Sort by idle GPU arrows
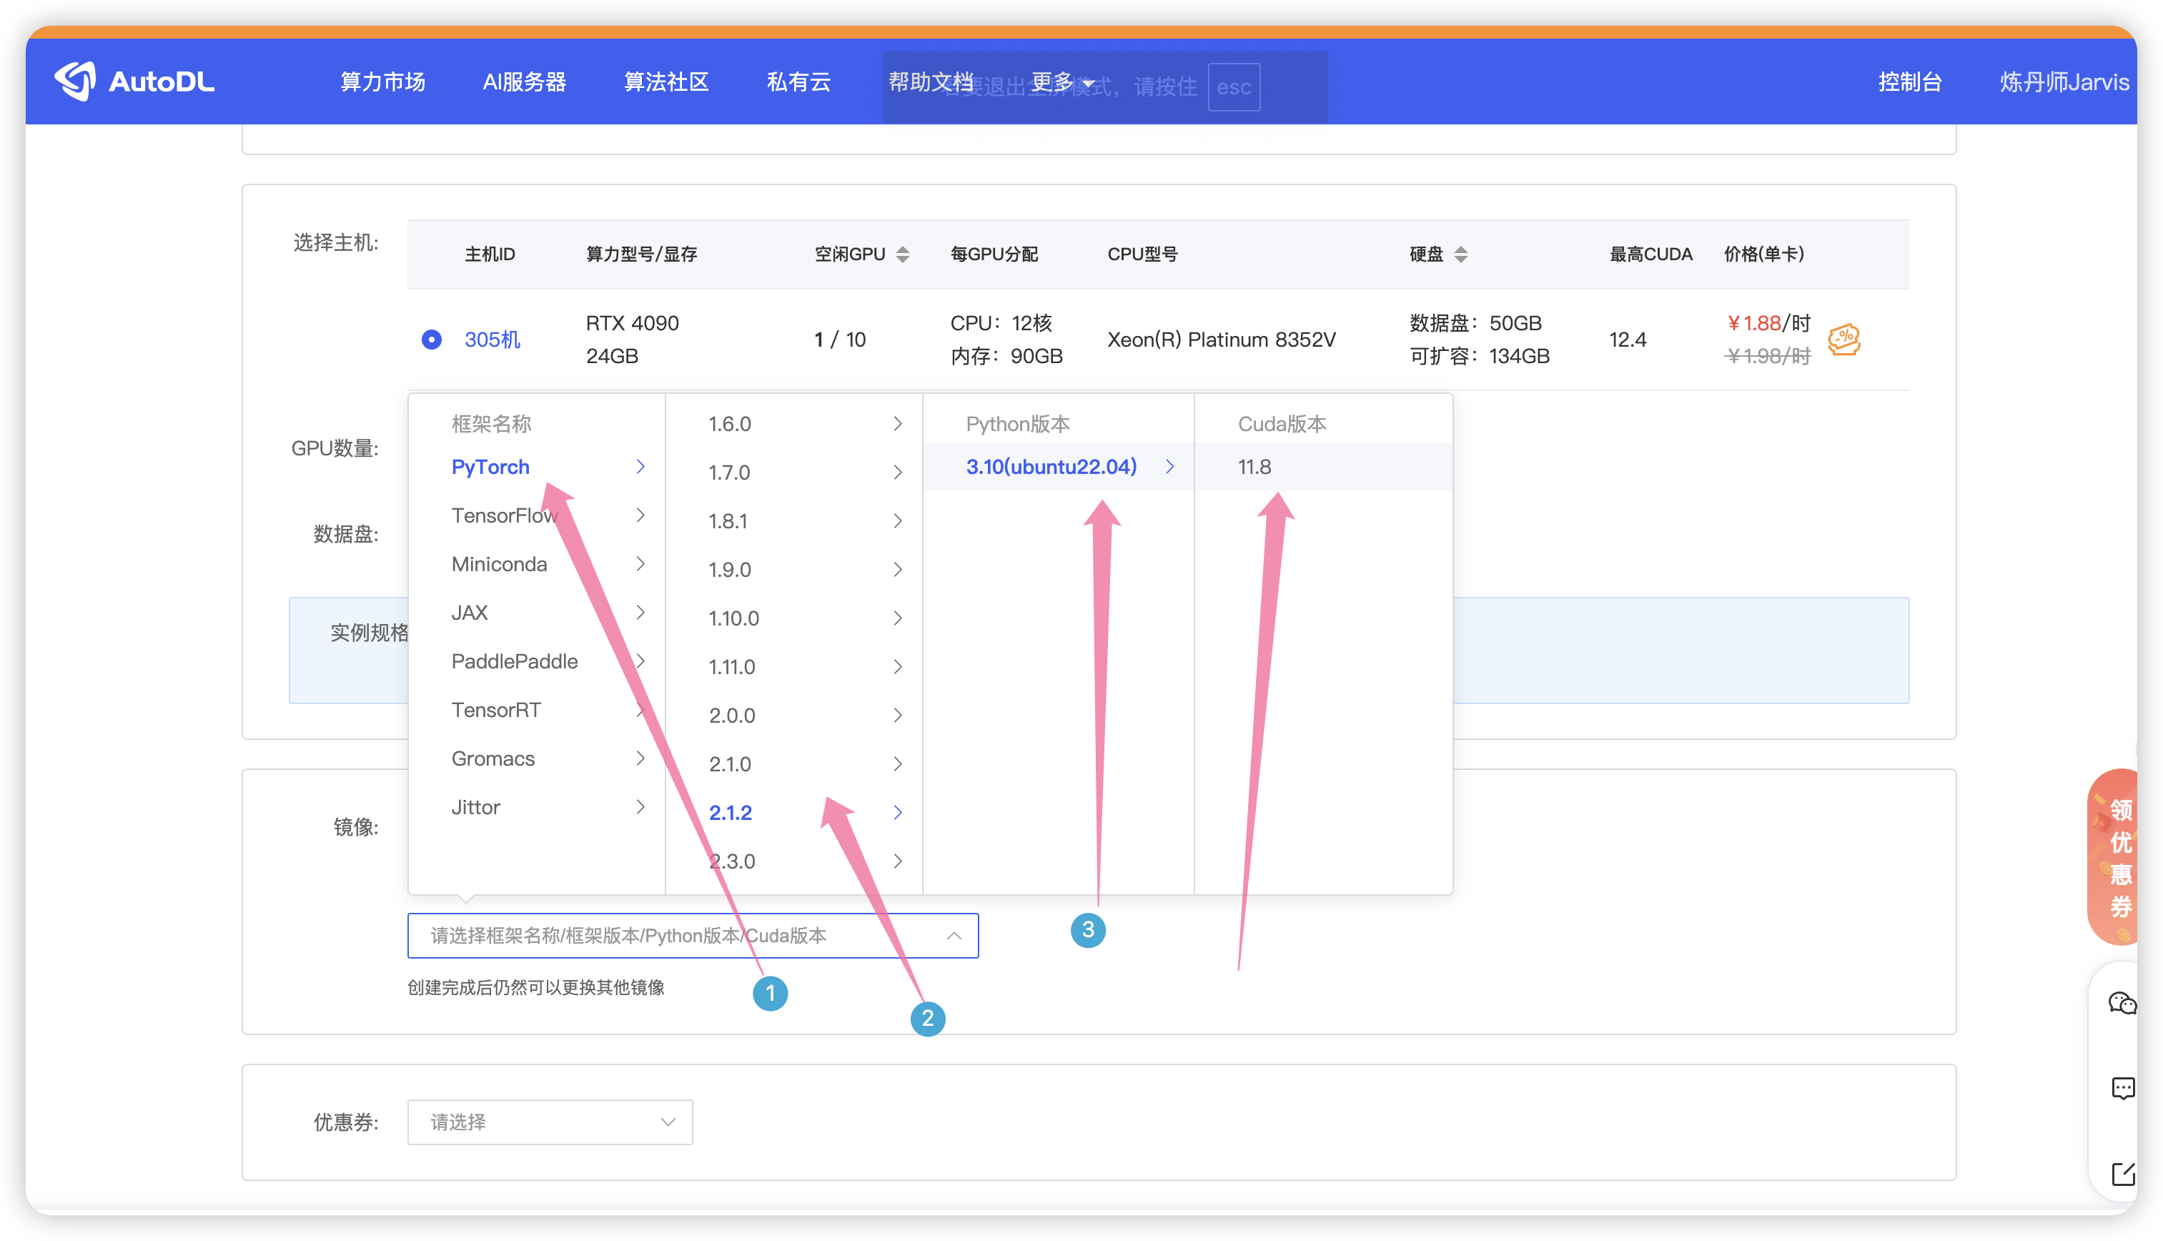Screen dimensions: 2163x1241 click(x=903, y=254)
